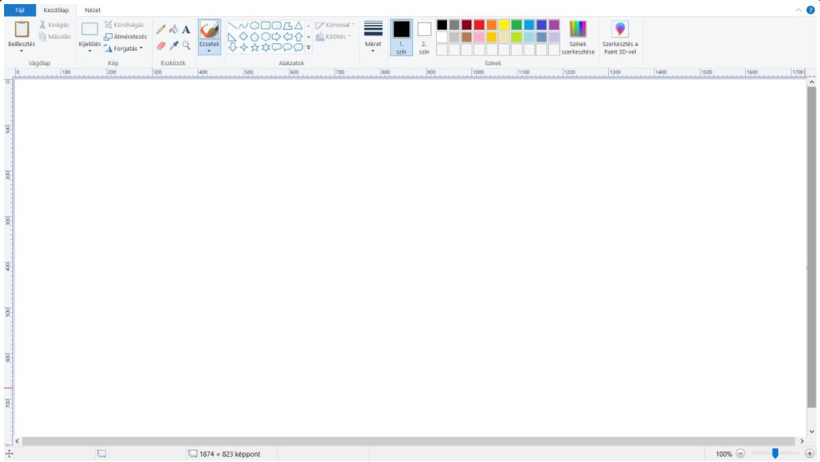The width and height of the screenshot is (820, 462).
Task: Choose the hexagon shape
Action: (266, 37)
